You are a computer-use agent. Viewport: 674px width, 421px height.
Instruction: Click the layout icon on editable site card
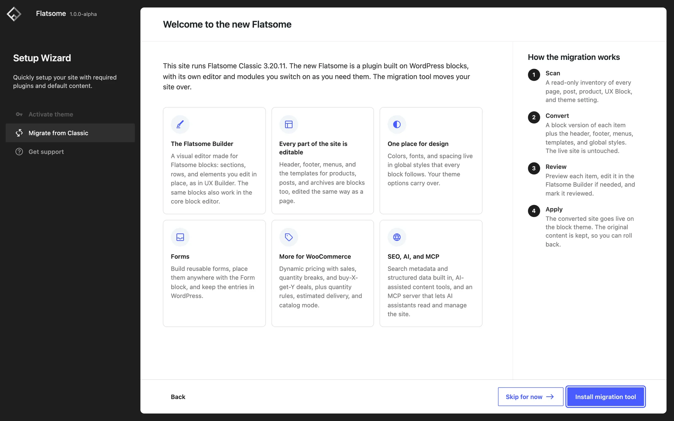point(289,124)
